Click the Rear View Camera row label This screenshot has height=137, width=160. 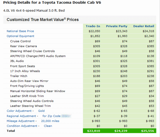(24, 46)
